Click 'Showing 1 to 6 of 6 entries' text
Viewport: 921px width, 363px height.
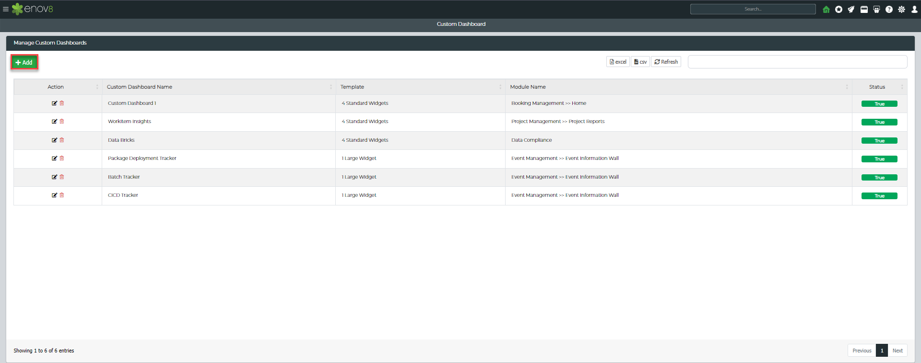(x=44, y=351)
